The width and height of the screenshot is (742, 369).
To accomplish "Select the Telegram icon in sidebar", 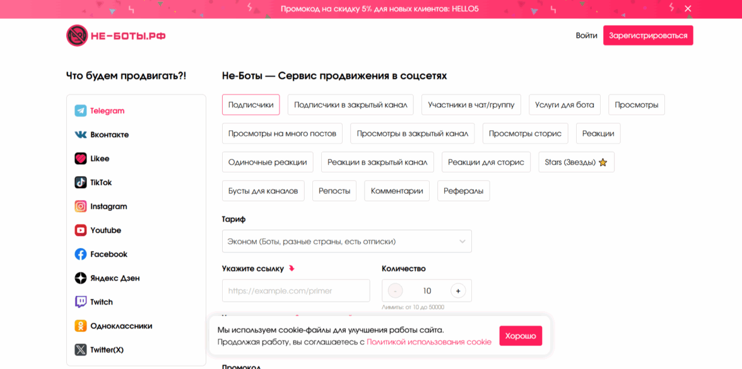I will (81, 111).
